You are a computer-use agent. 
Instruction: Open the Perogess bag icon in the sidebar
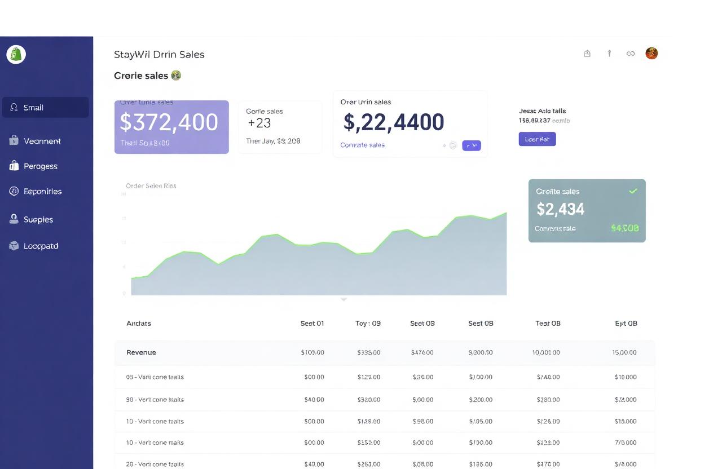[x=14, y=166]
